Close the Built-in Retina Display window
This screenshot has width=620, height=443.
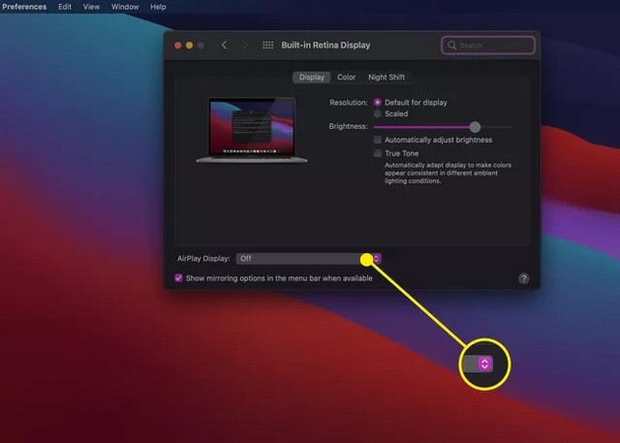(x=178, y=46)
